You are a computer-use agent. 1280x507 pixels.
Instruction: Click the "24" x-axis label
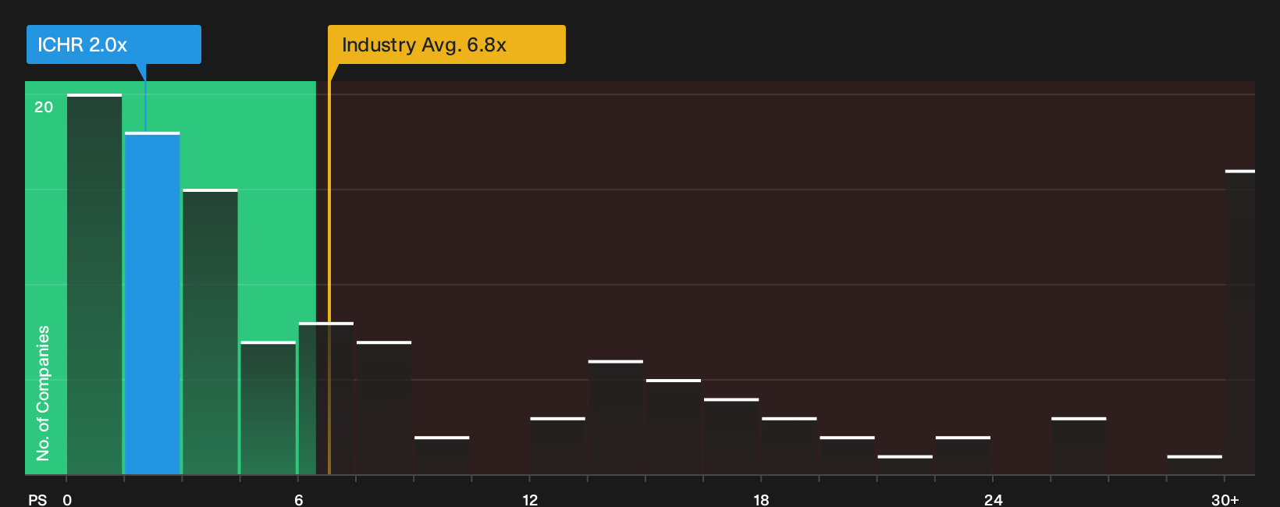coord(993,500)
